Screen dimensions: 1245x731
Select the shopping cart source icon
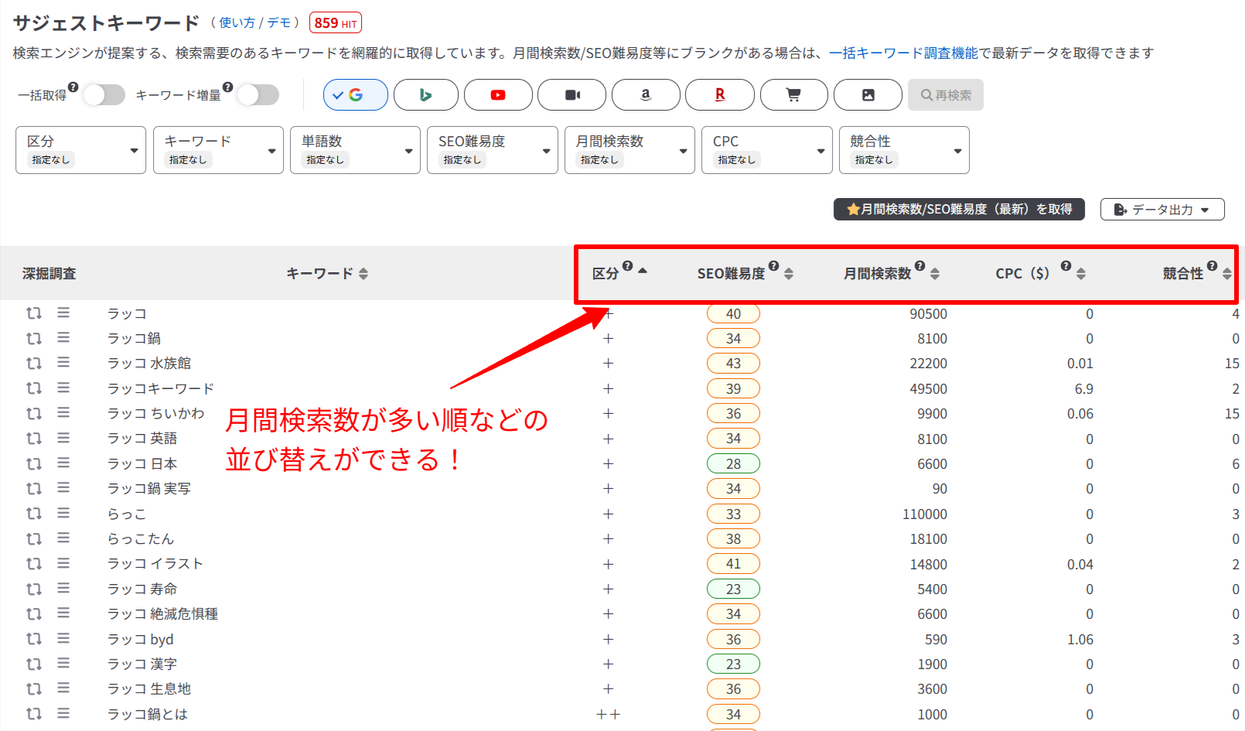click(793, 95)
